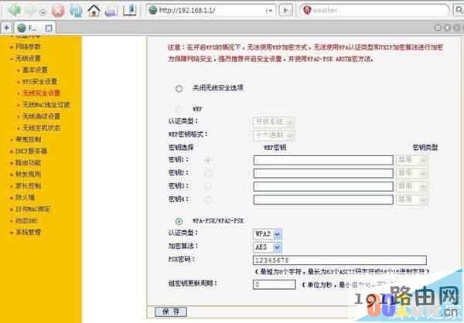Image resolution: width=464 pixels, height=323 pixels.
Task: Select the highlighted 无线安全设置 item
Action: click(x=42, y=93)
